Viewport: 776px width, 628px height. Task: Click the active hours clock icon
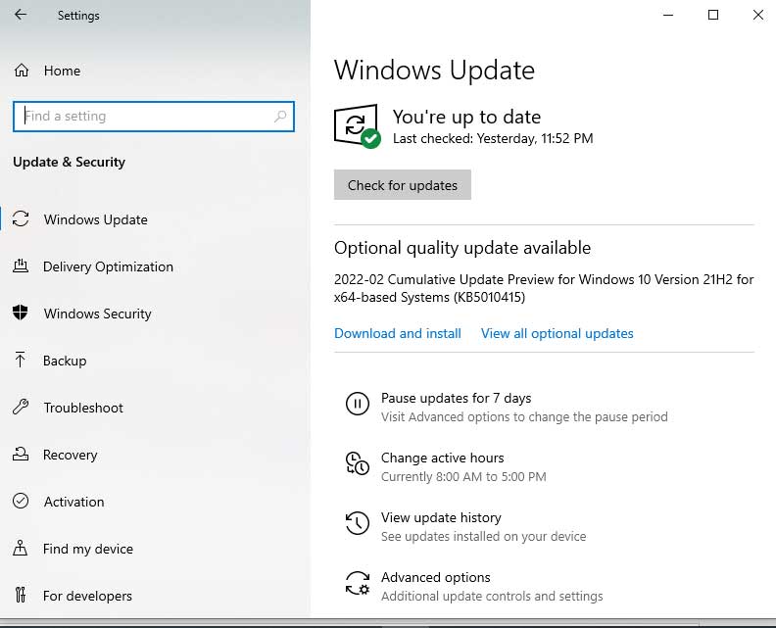(x=358, y=463)
